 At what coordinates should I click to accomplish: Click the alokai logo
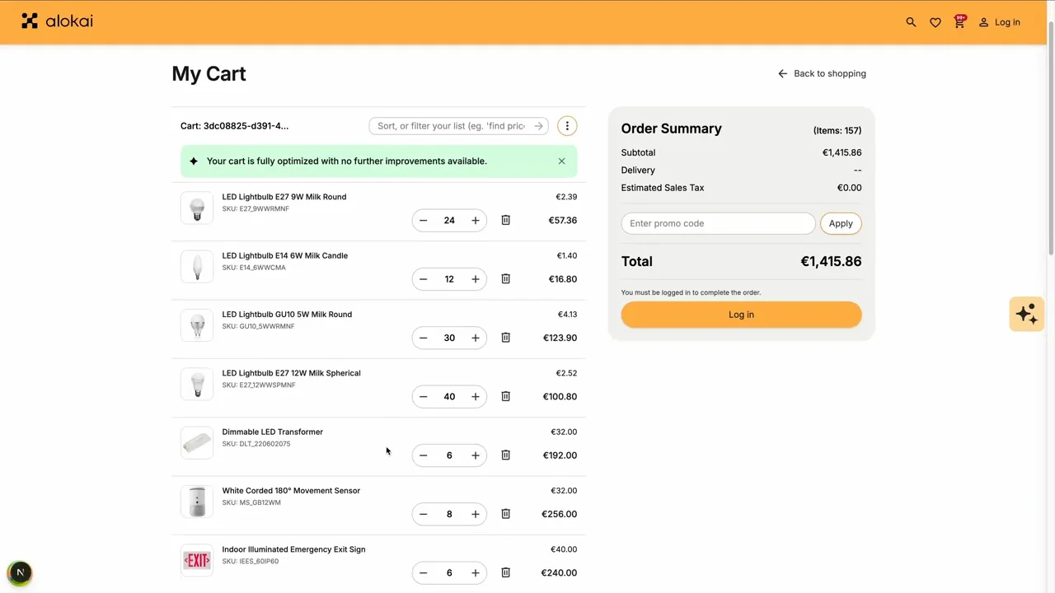click(57, 21)
